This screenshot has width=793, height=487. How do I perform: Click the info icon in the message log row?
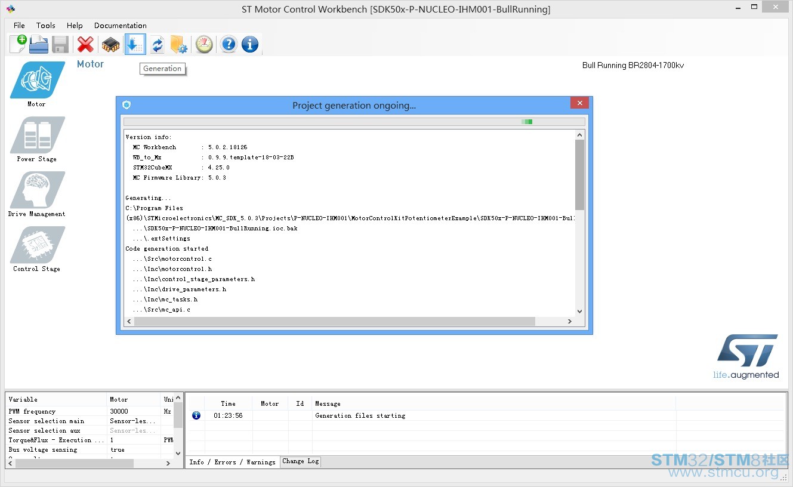point(196,415)
